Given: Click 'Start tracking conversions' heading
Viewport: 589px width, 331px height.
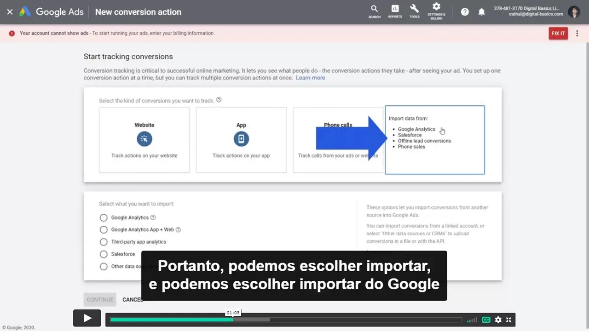Looking at the screenshot, I should (x=128, y=57).
